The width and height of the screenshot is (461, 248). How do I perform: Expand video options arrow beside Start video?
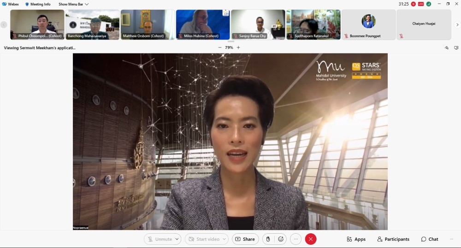pyautogui.click(x=225, y=239)
